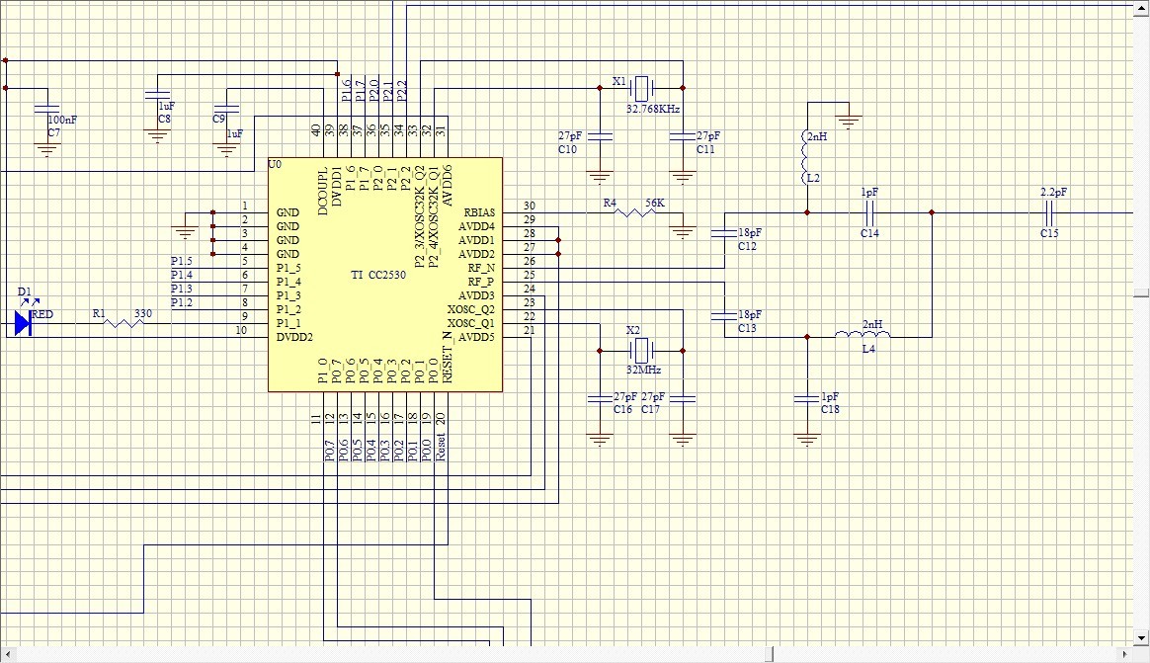
Task: Select the 'P0.7' net label below the chip
Action: point(329,451)
